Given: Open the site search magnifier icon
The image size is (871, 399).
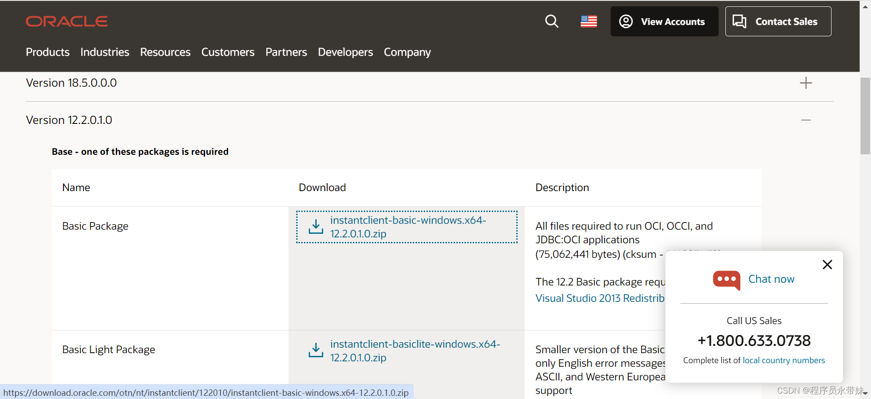Looking at the screenshot, I should (x=552, y=21).
